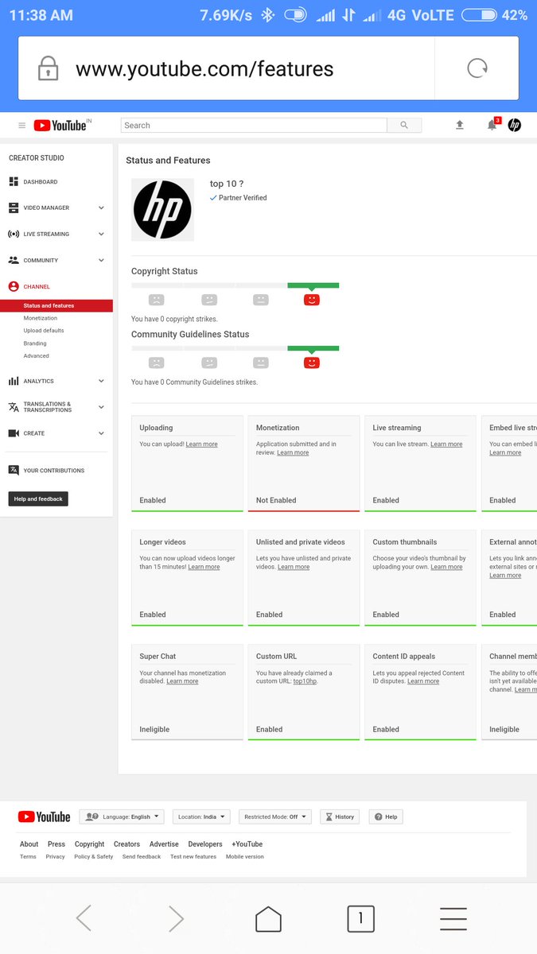Click Learn more in Unlisted and private videos card
The height and width of the screenshot is (954, 537).
click(x=294, y=567)
